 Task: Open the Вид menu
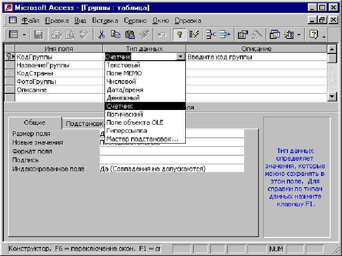click(x=80, y=21)
